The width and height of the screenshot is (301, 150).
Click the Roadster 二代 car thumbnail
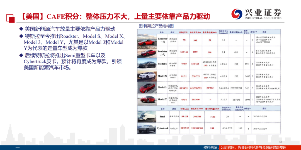(147, 51)
